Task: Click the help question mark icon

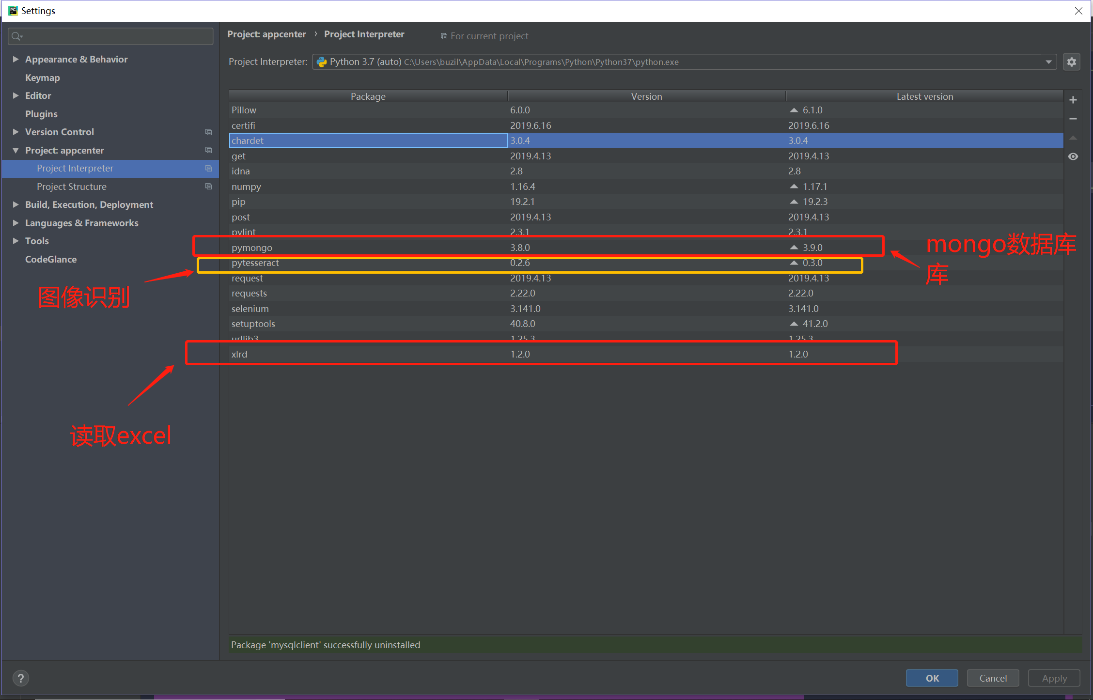Action: (20, 678)
